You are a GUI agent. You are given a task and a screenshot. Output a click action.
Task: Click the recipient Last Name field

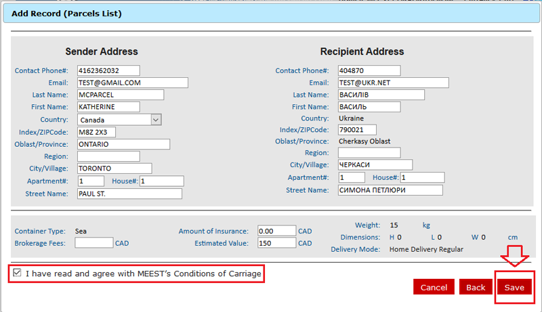pyautogui.click(x=381, y=95)
